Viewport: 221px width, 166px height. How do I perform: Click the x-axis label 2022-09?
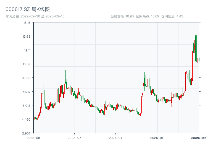pyautogui.click(x=33, y=138)
